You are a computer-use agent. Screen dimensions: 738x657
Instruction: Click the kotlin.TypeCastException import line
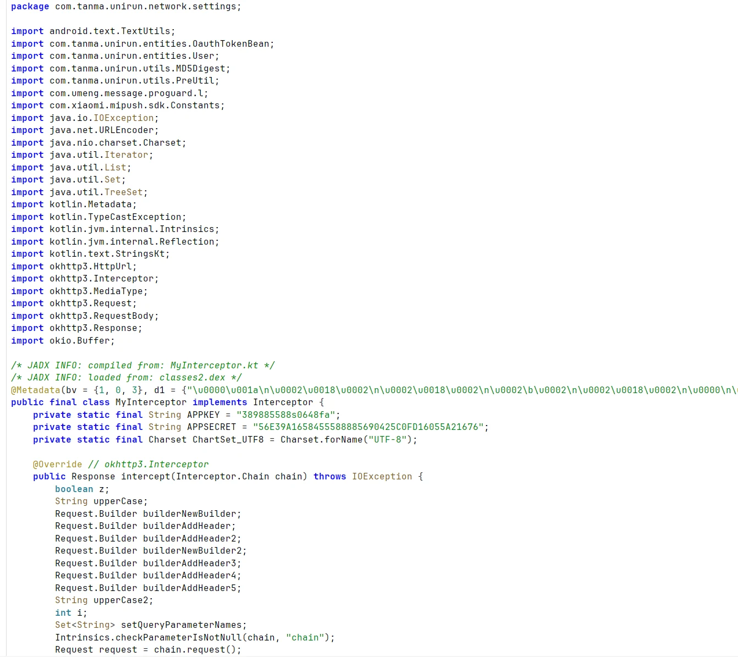click(x=98, y=217)
